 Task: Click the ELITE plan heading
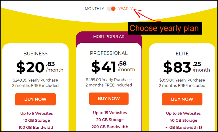(x=182, y=54)
